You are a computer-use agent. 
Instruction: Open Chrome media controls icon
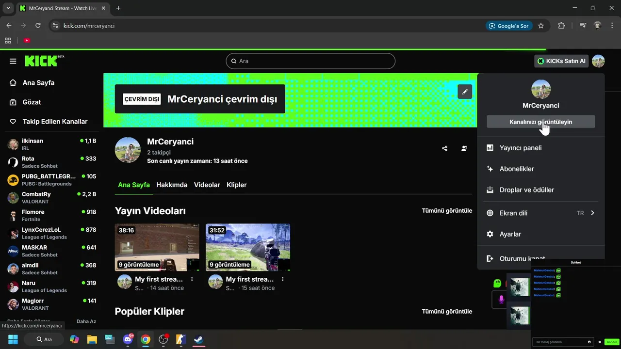(583, 26)
